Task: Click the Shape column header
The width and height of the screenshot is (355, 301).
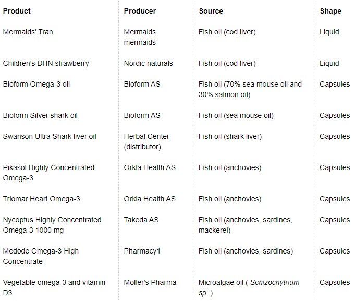Action: pos(330,11)
